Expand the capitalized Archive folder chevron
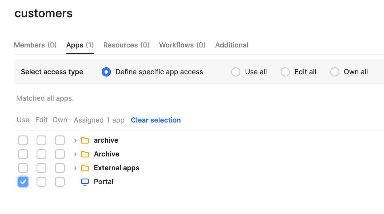The image size is (384, 214). (75, 154)
